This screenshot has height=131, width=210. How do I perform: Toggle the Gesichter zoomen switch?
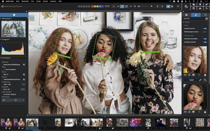coord(205,28)
